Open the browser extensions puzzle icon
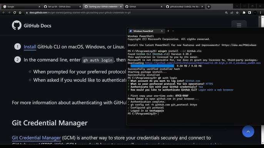The width and height of the screenshot is (264, 148). point(244,13)
